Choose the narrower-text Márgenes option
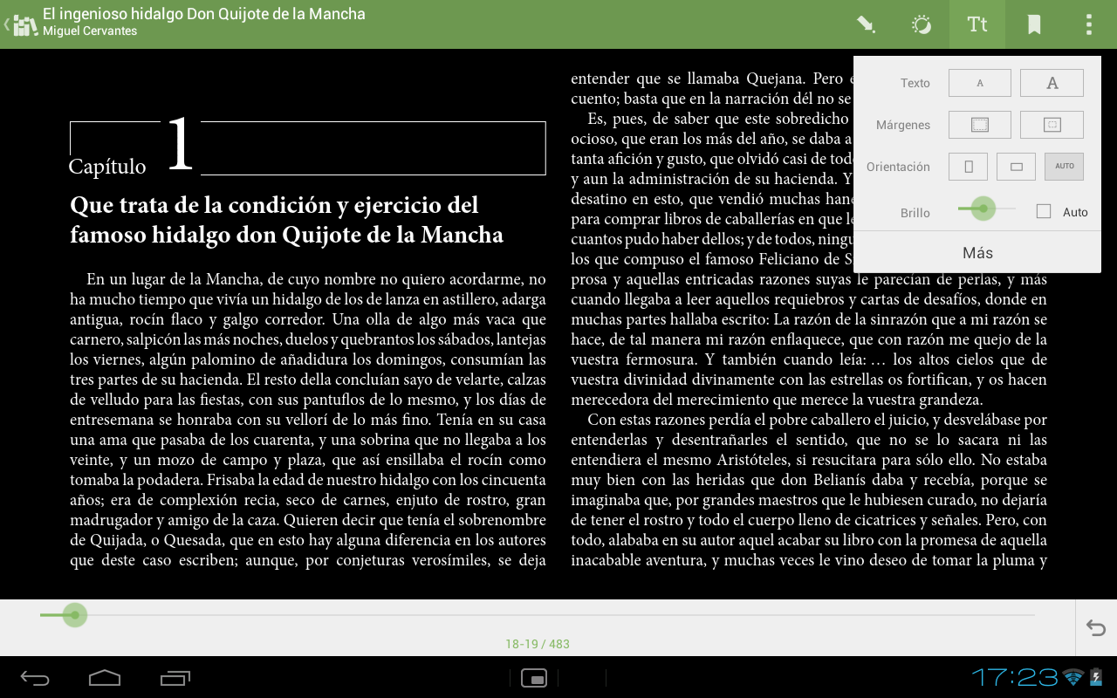Viewport: 1117px width, 698px height. pos(1052,125)
